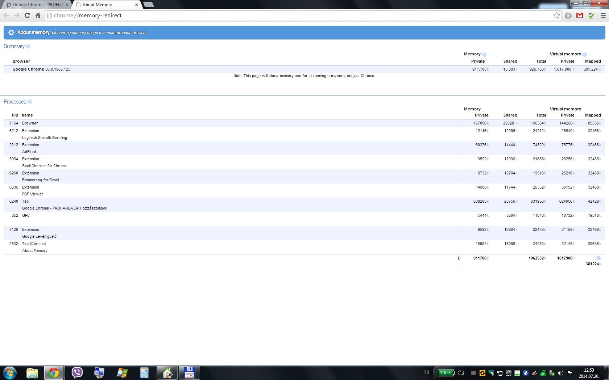609x380 pixels.
Task: Click the volume speaker tray icon
Action: (x=561, y=373)
